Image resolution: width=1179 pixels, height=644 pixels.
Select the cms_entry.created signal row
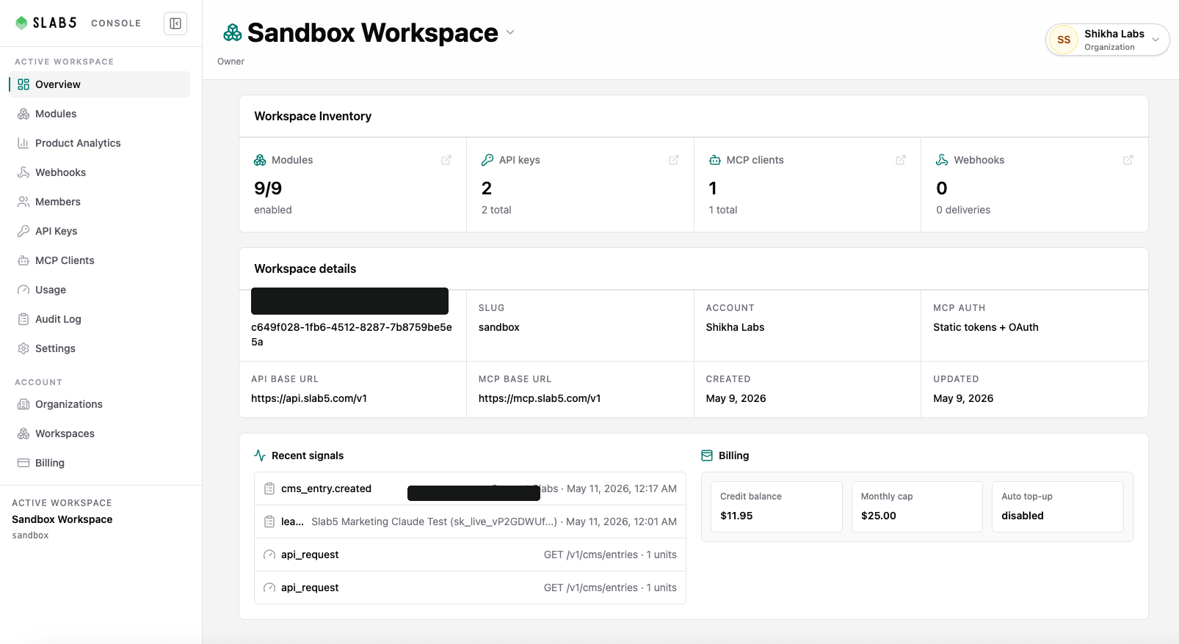point(470,489)
